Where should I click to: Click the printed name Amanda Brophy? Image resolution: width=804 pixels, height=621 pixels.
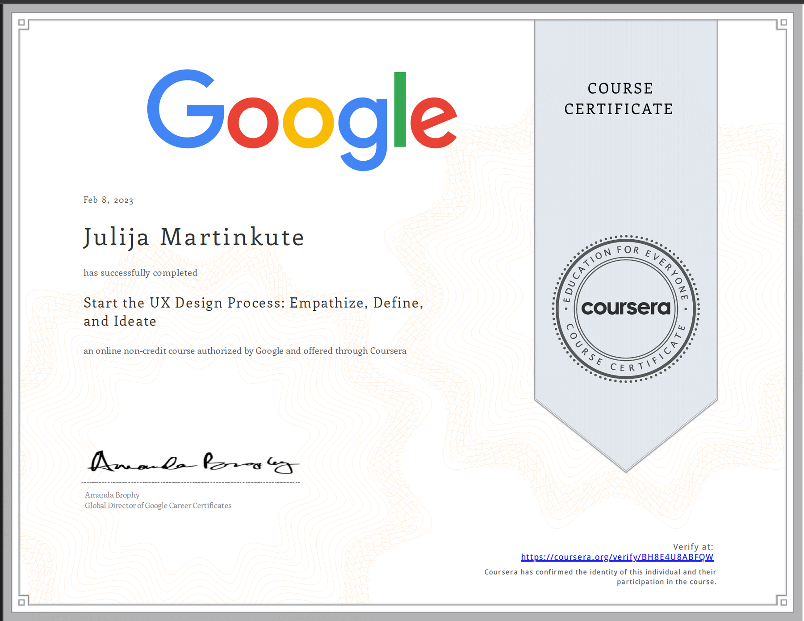112,495
